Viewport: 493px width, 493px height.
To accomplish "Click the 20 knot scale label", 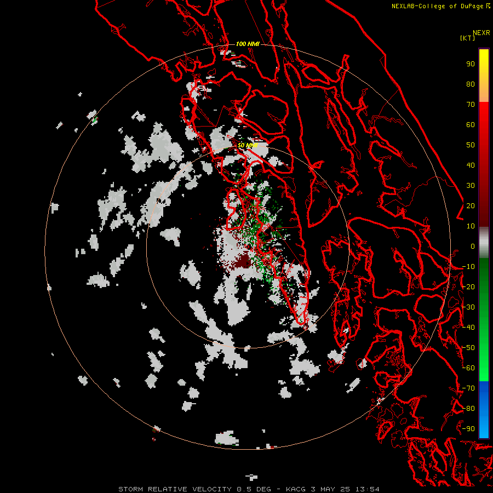I will point(471,205).
